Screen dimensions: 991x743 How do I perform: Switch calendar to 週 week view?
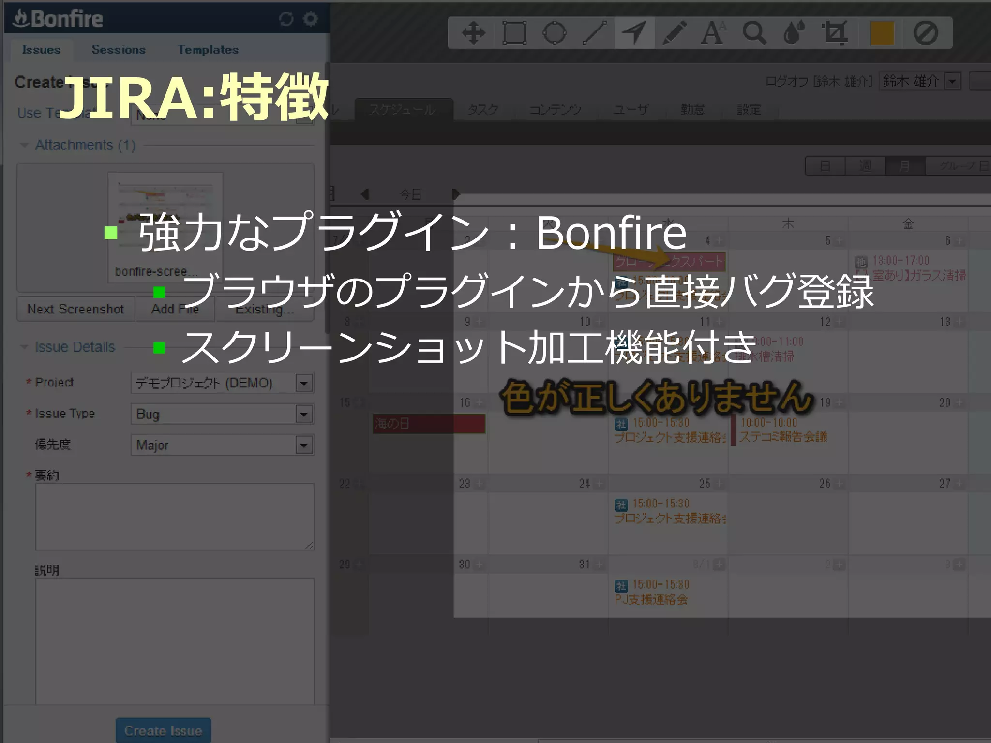point(865,166)
